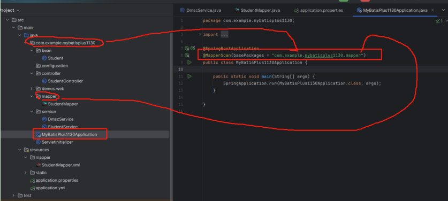
Task: Collapse the java source folder
Action: point(20,35)
